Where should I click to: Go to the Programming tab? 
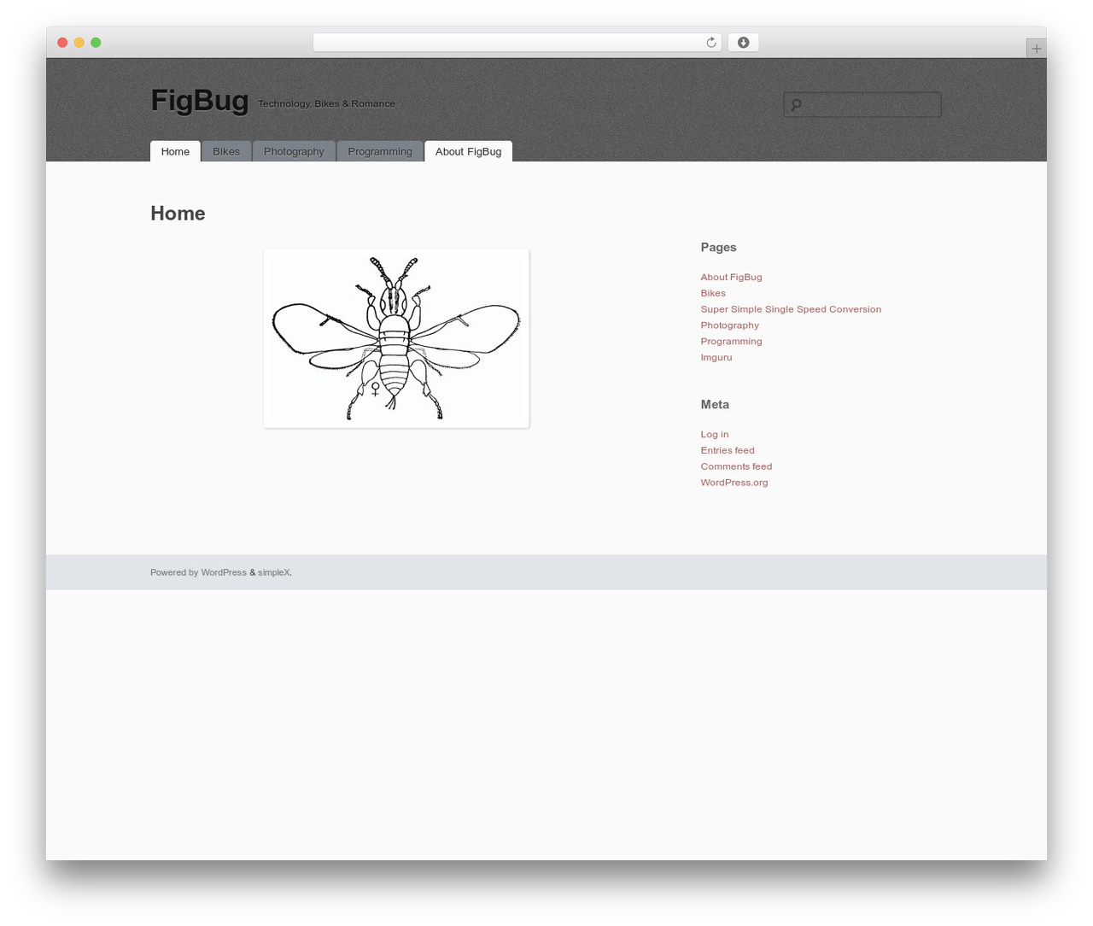[x=380, y=151]
